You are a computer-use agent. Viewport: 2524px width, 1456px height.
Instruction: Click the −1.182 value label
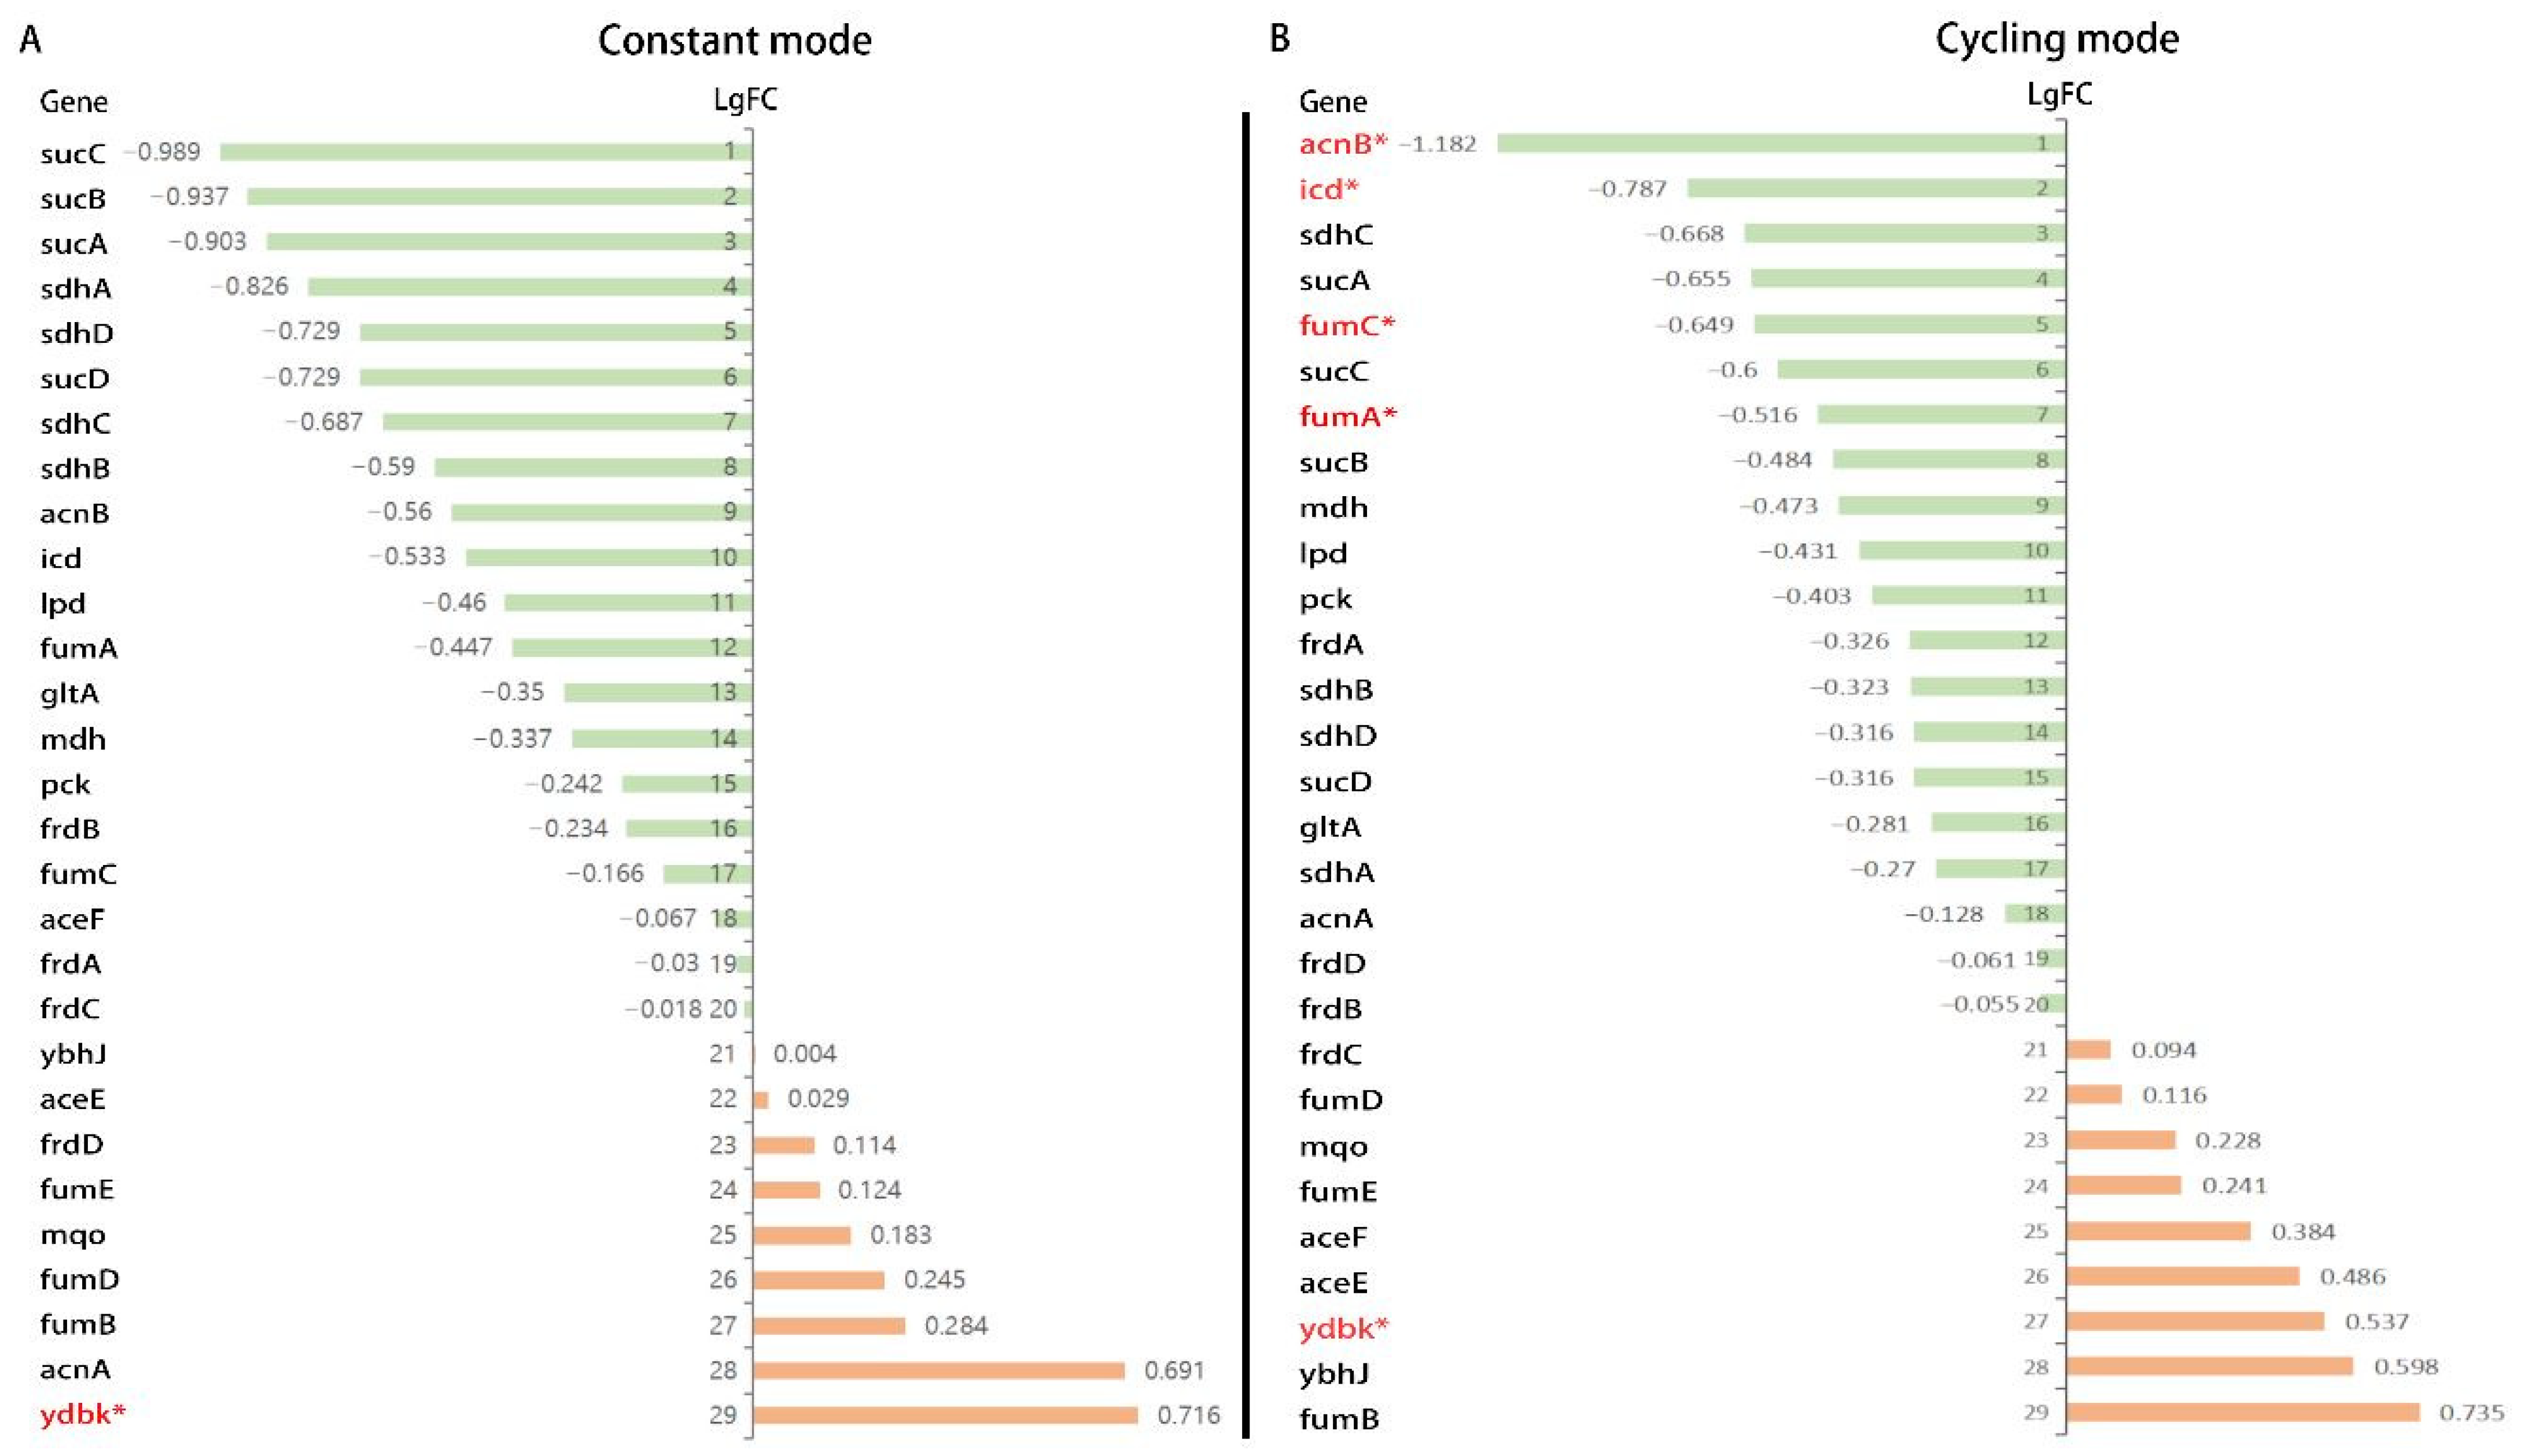pos(1436,144)
